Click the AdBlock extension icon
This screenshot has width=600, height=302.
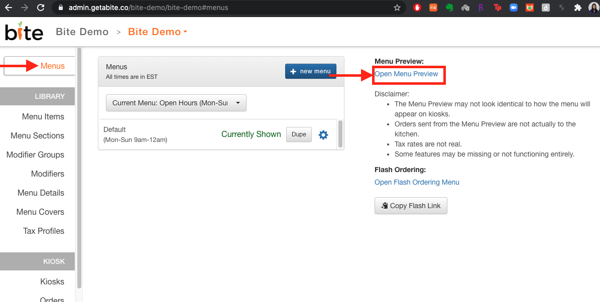[x=417, y=8]
